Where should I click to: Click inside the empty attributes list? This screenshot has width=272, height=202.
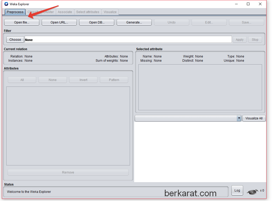pos(68,126)
